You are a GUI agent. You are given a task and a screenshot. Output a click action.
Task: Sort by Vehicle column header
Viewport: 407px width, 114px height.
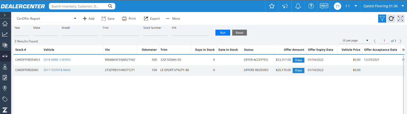(x=49, y=50)
